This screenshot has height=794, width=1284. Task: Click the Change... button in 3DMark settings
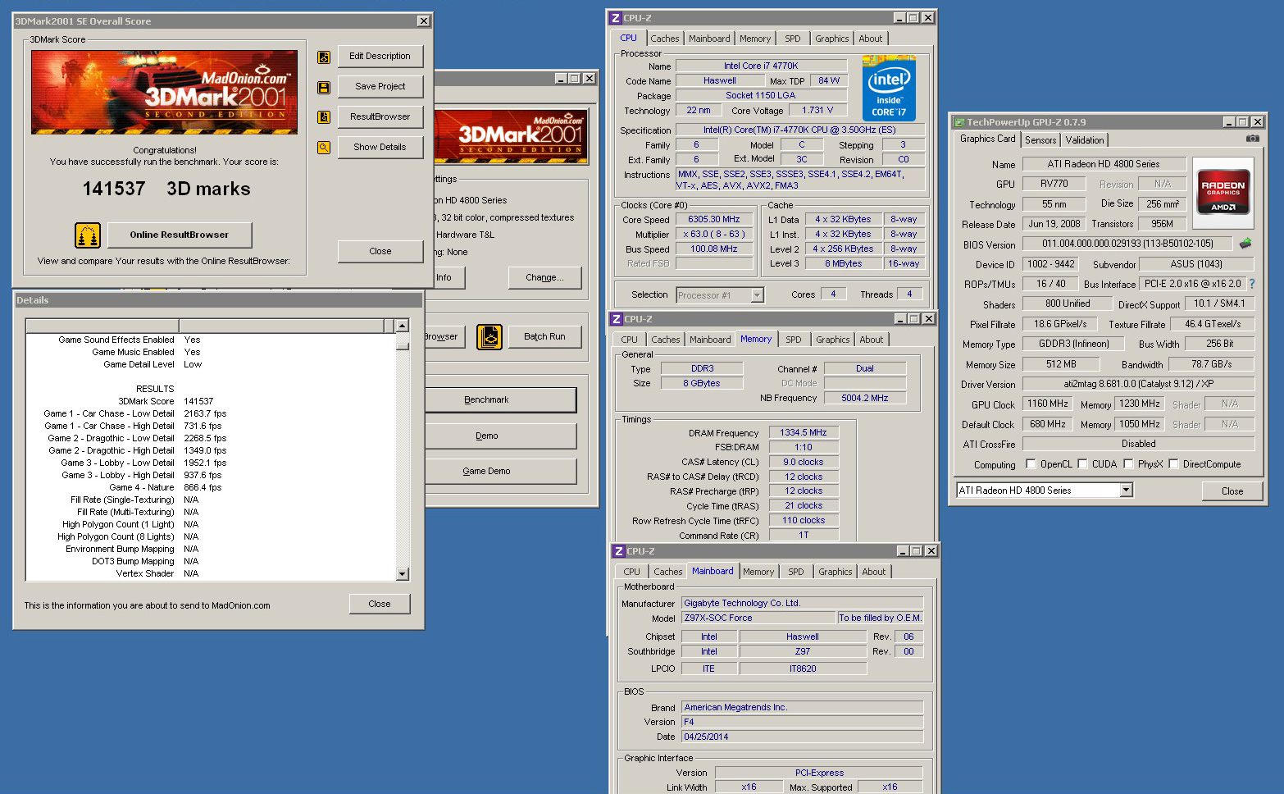(544, 277)
